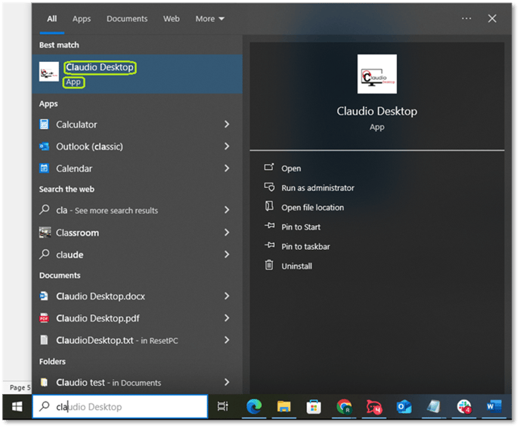Open Google Chrome from the taskbar

click(344, 406)
